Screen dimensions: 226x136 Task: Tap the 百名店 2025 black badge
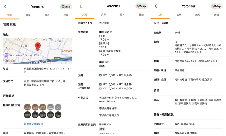[27, 115]
